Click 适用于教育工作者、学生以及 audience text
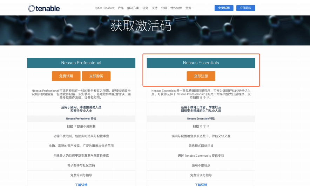This screenshot has height=192, width=310. (201, 109)
